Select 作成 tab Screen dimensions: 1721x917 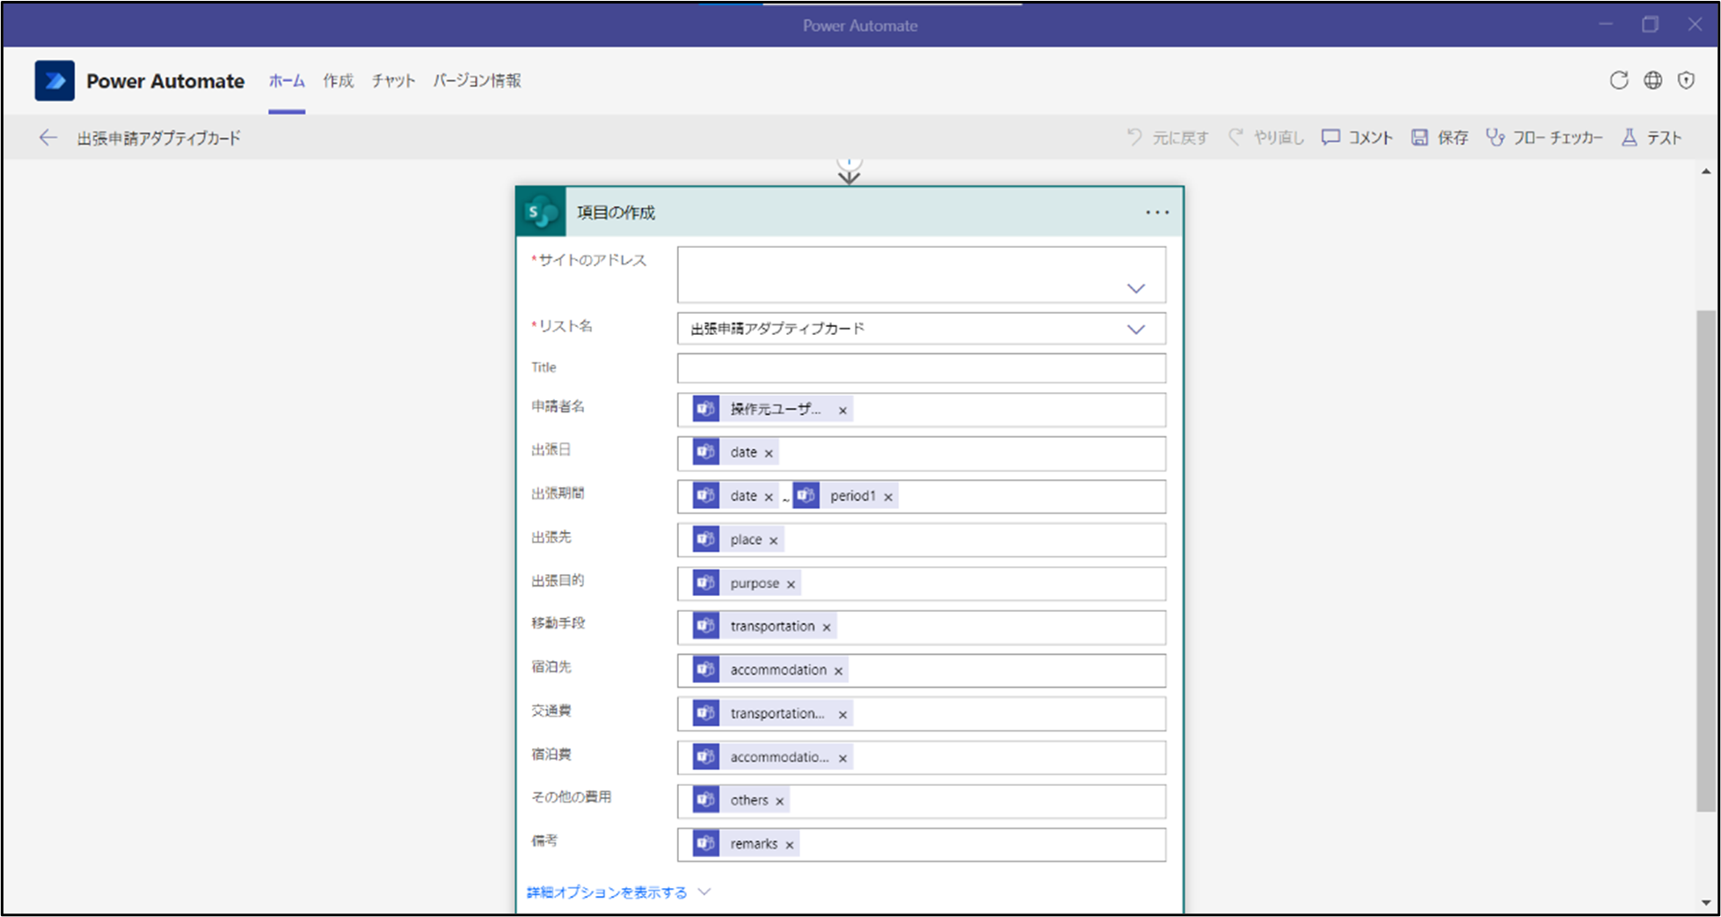339,81
